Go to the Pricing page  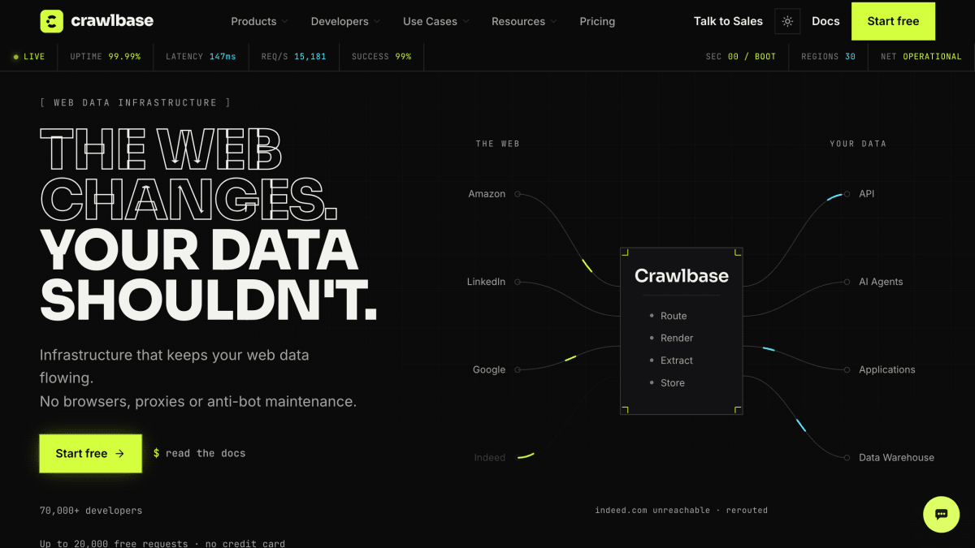(597, 21)
